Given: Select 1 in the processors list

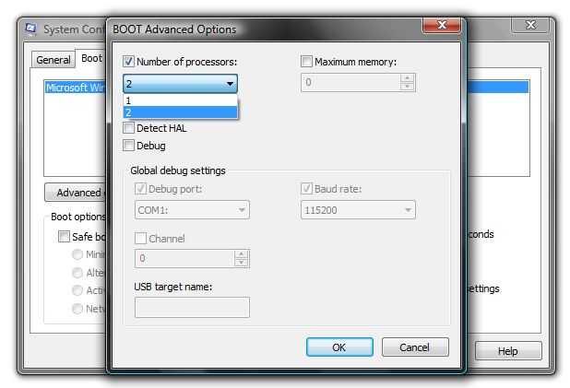Looking at the screenshot, I should tap(180, 100).
